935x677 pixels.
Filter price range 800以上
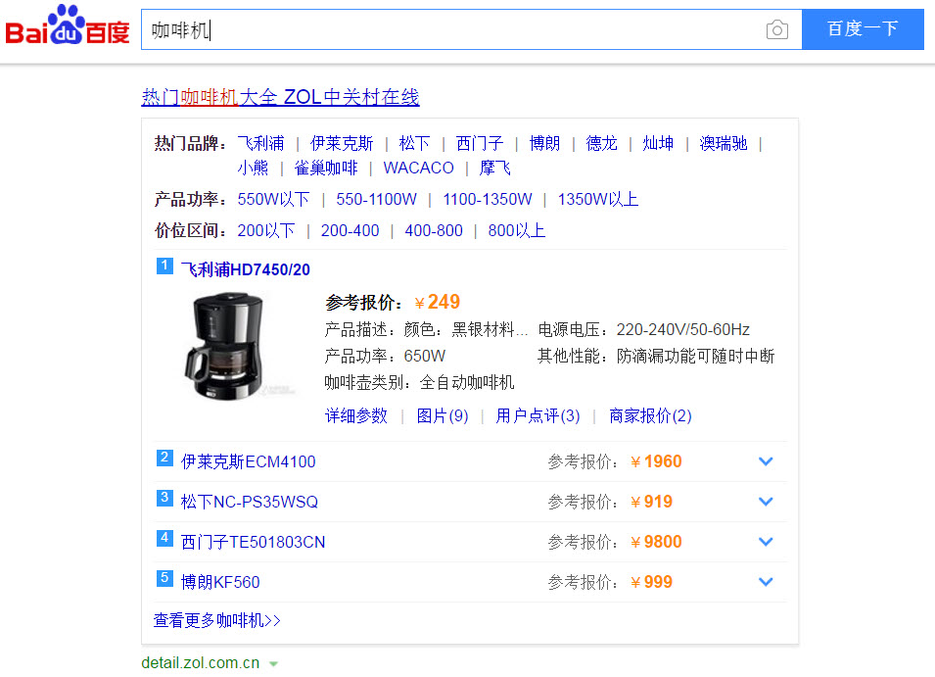coord(516,230)
